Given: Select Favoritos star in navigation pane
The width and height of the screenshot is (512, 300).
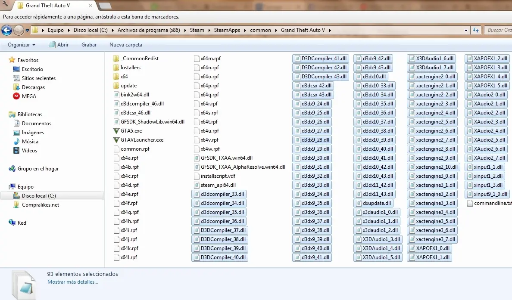Looking at the screenshot, I should pos(12,60).
